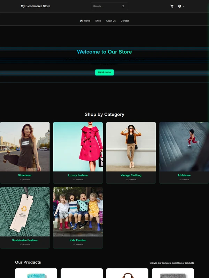Open the teal fabric product card
The width and height of the screenshot is (209, 278).
36,273
